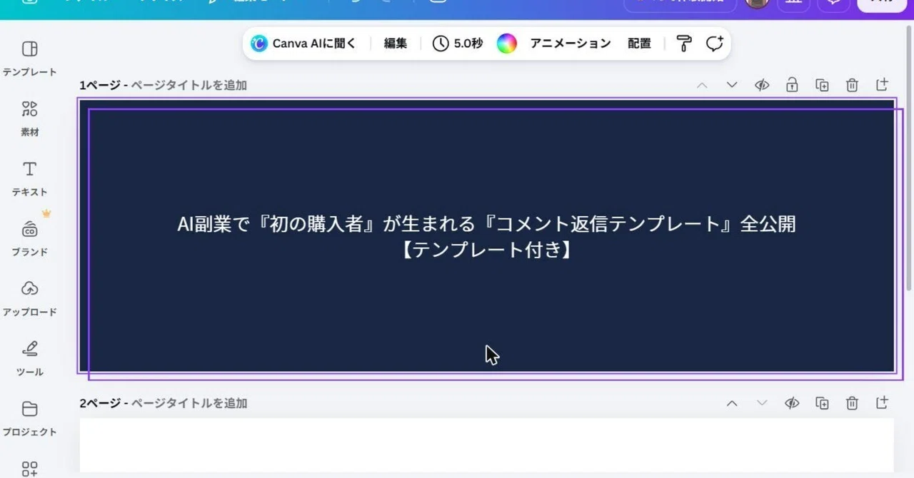Add a new page after page 2
This screenshot has height=478, width=914.
click(882, 402)
